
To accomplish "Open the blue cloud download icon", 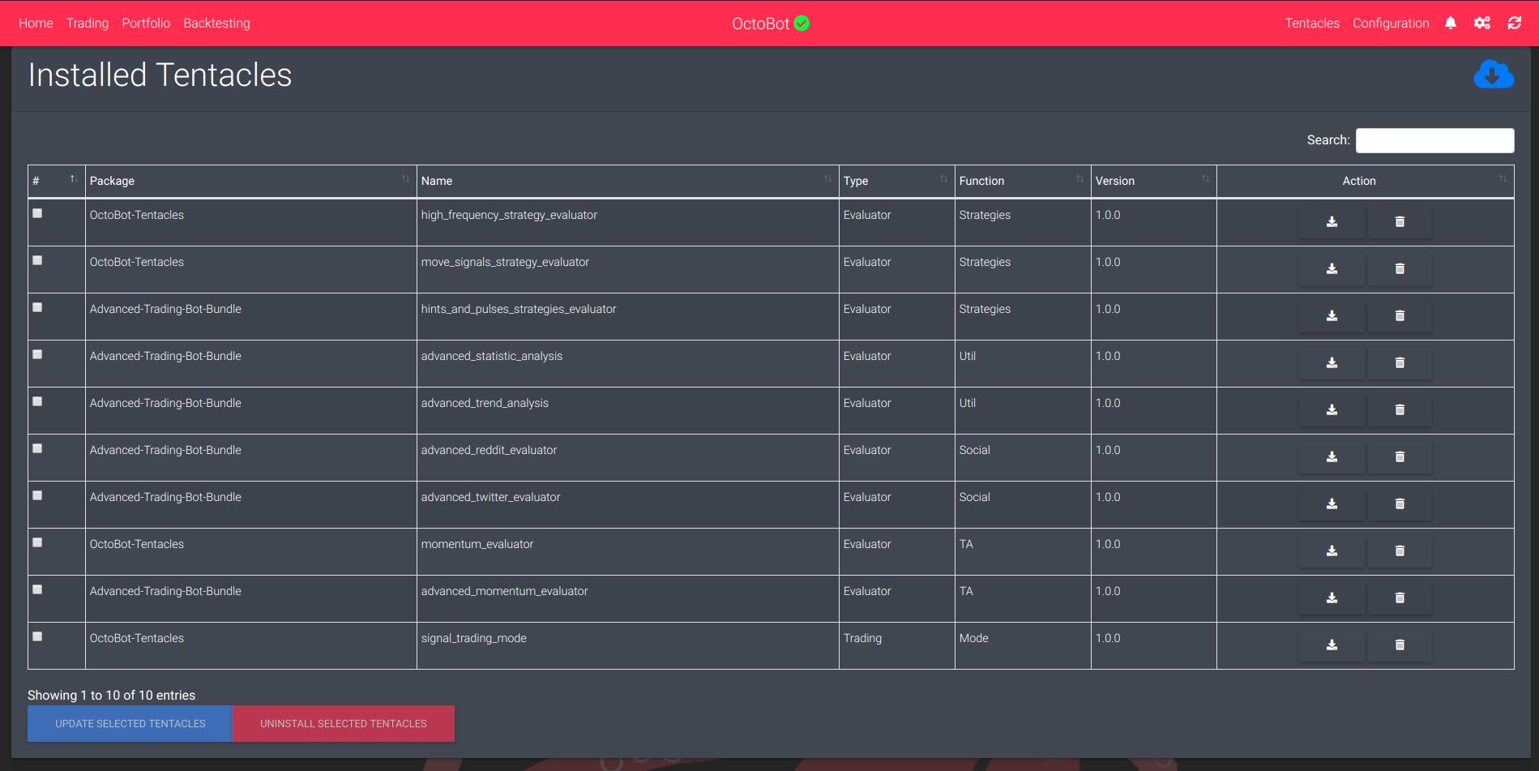I will 1494,75.
